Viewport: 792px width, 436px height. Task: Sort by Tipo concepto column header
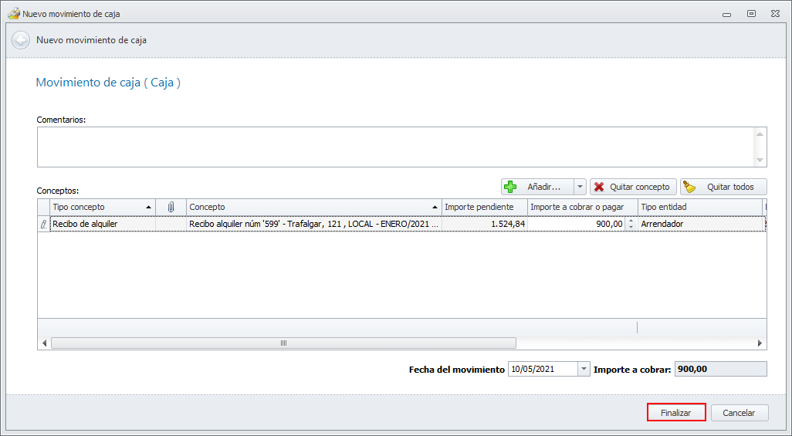(x=103, y=207)
